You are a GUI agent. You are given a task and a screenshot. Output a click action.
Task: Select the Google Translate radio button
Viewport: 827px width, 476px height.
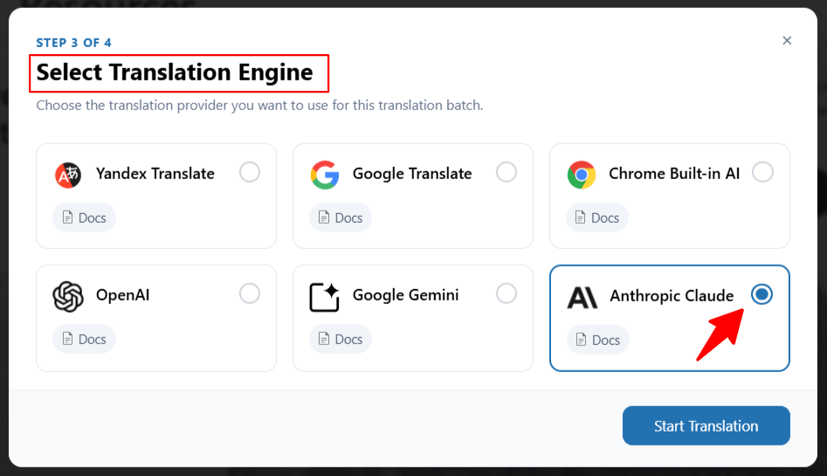coord(507,173)
